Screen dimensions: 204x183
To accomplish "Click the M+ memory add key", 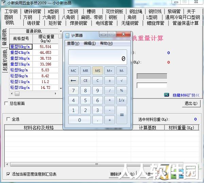I will [x=110, y=71].
